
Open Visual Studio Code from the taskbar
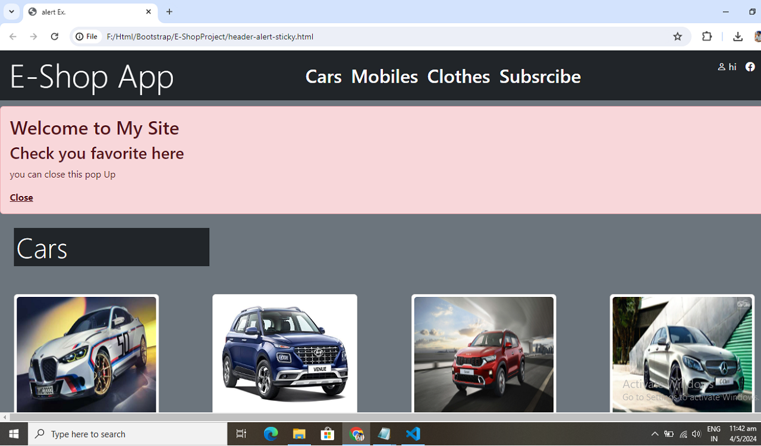[413, 434]
